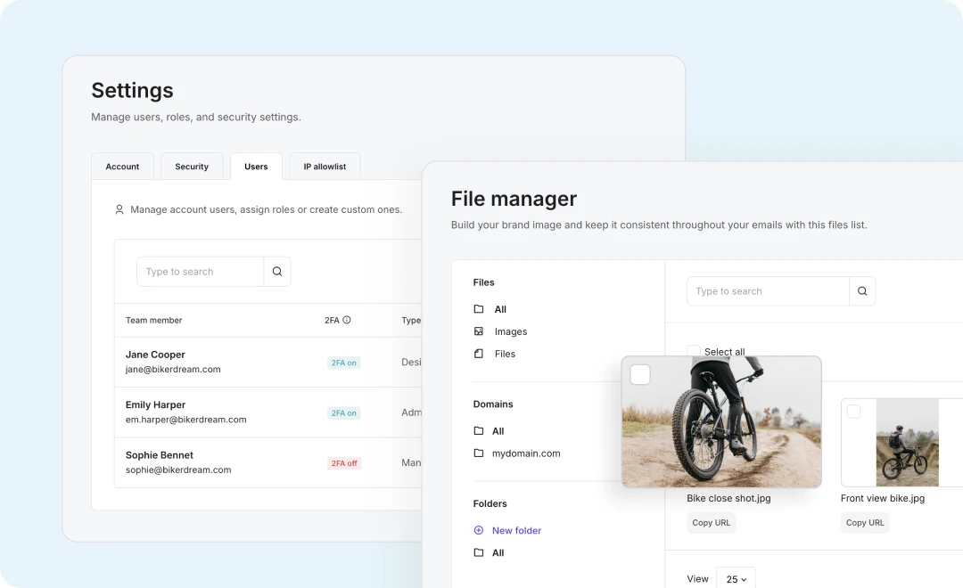Select the Files entry under Files section
This screenshot has width=963, height=588.
coord(505,354)
